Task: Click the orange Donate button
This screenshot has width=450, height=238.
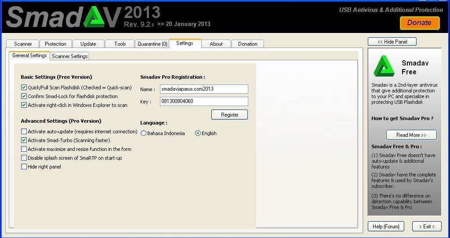Action: tap(419, 23)
